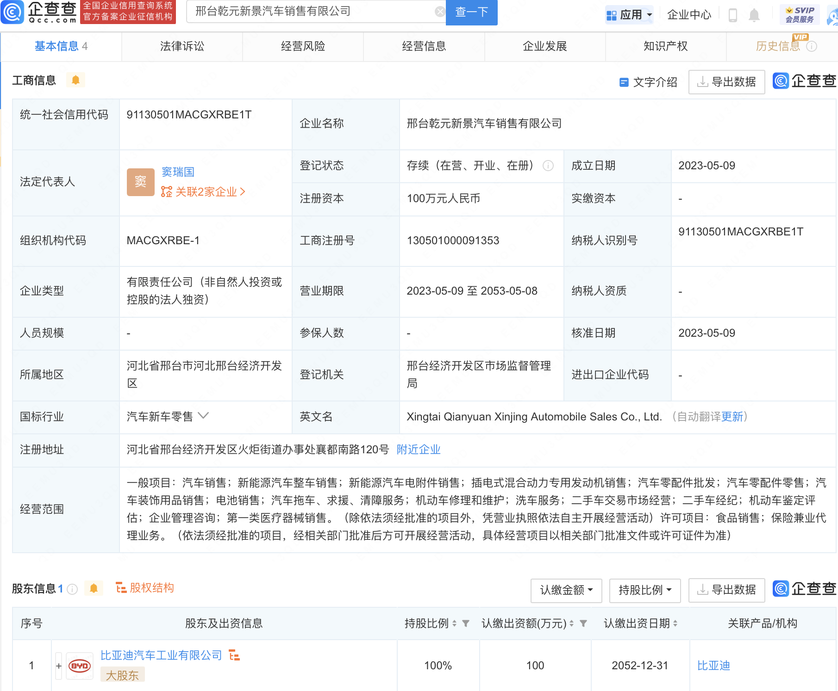Open 股权结构 link
Image resolution: width=838 pixels, height=691 pixels.
click(145, 588)
